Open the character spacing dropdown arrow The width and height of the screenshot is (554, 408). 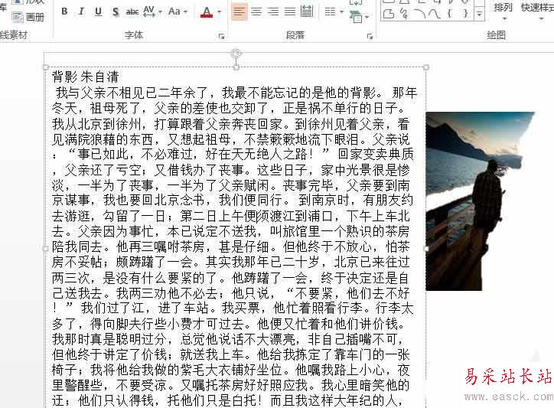pos(160,12)
